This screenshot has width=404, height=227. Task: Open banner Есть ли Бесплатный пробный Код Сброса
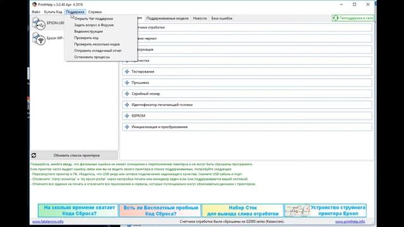pos(160,211)
